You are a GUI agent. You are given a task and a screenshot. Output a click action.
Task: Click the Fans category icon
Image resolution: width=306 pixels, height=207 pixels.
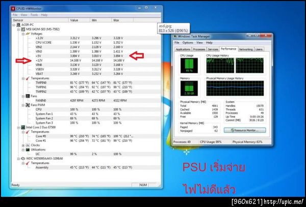pyautogui.click(x=28, y=96)
